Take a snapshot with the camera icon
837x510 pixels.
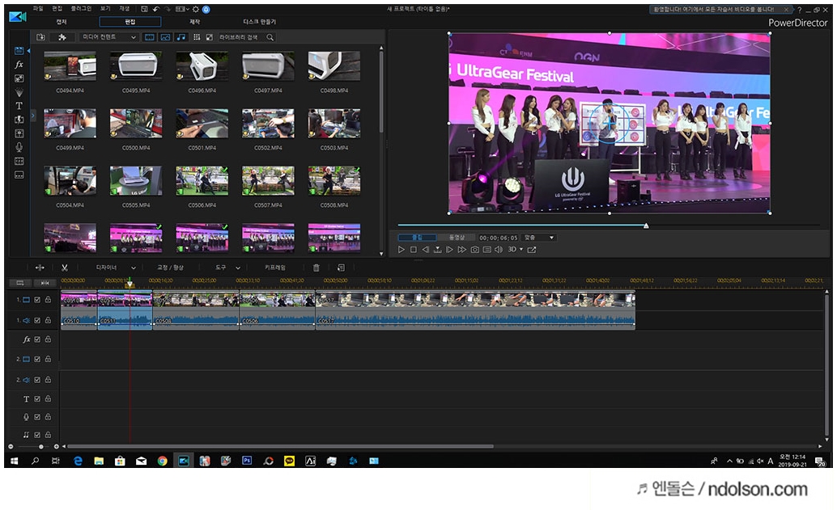474,250
